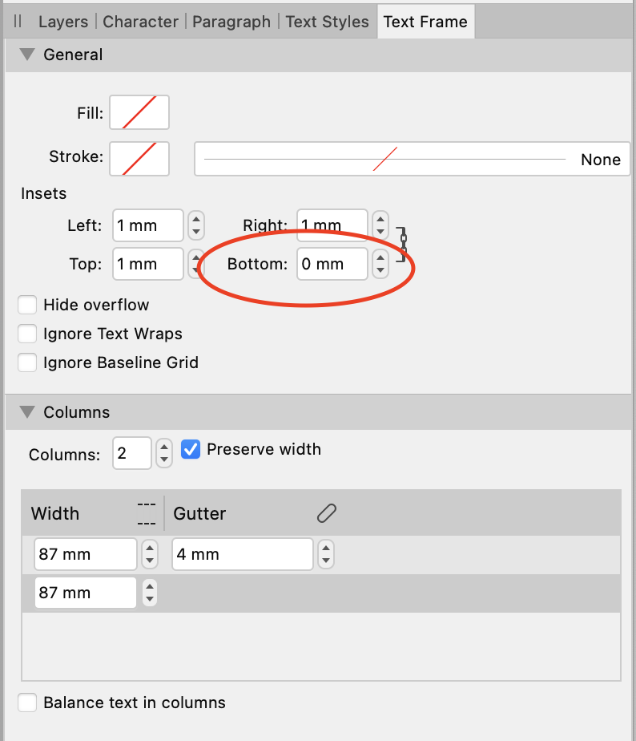Click the Fill color swatch

[x=139, y=113]
